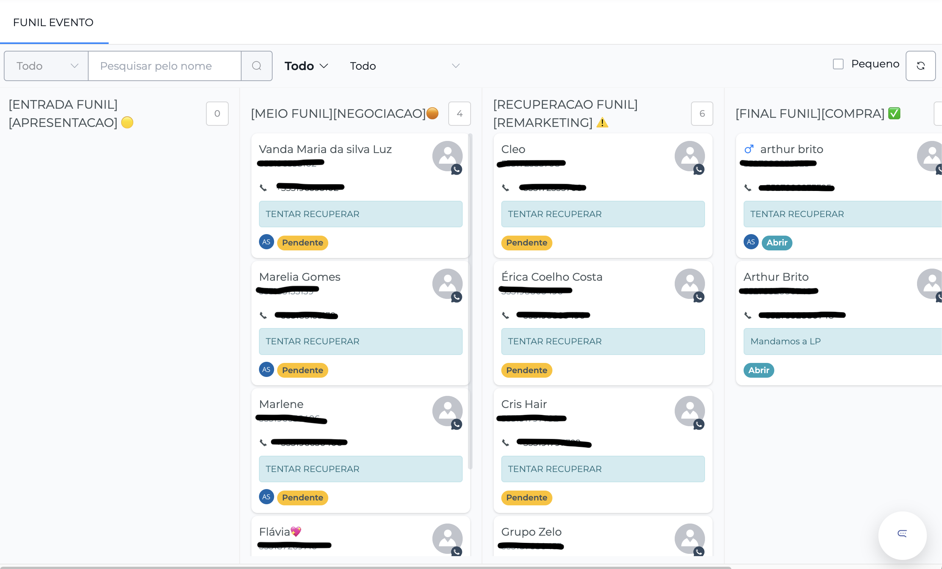Click WhatsApp badge on Cris Hair avatar

(x=699, y=424)
